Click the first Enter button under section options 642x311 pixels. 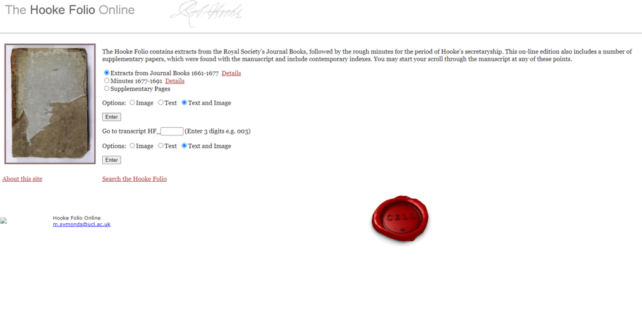pyautogui.click(x=112, y=117)
